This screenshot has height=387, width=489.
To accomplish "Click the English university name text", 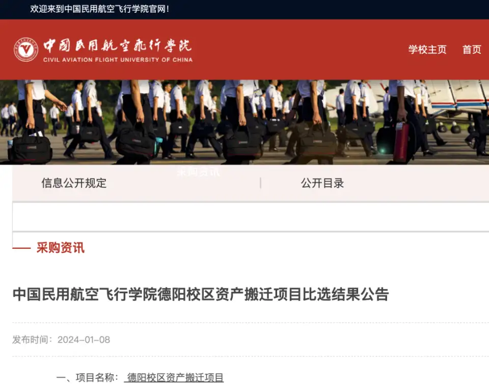I will [118, 60].
